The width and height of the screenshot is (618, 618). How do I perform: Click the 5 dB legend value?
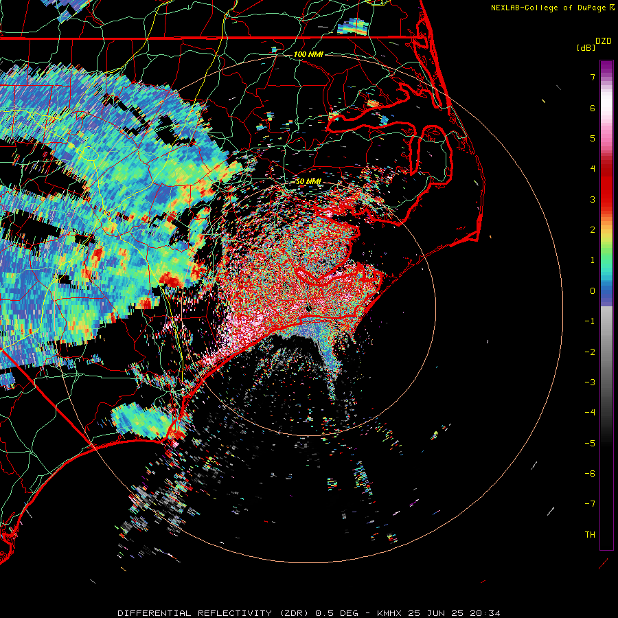point(593,138)
